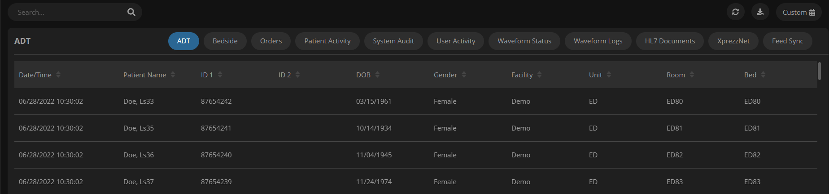Click ID value 87654240
Viewport: 829px width, 194px height.
click(x=216, y=155)
